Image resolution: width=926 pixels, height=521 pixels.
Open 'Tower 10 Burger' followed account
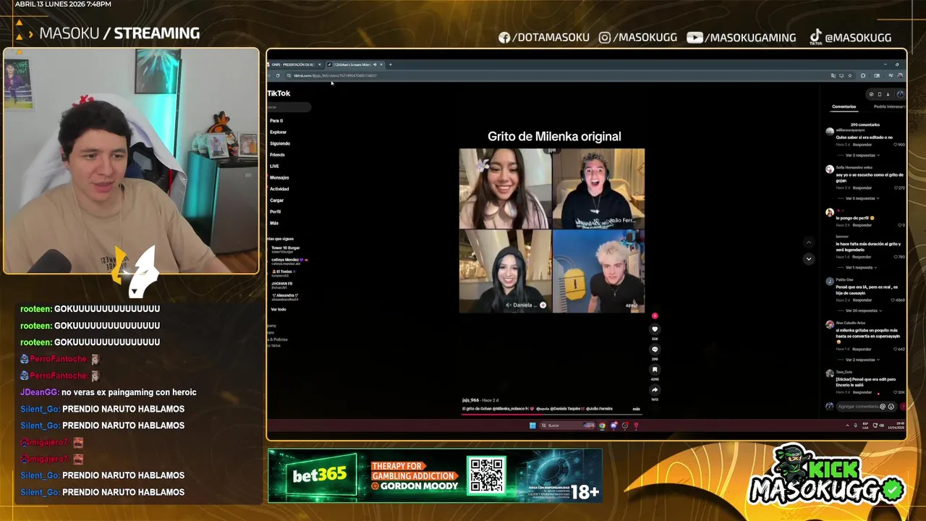285,250
